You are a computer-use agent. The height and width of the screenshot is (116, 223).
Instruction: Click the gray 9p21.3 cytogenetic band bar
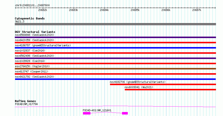(115, 24)
